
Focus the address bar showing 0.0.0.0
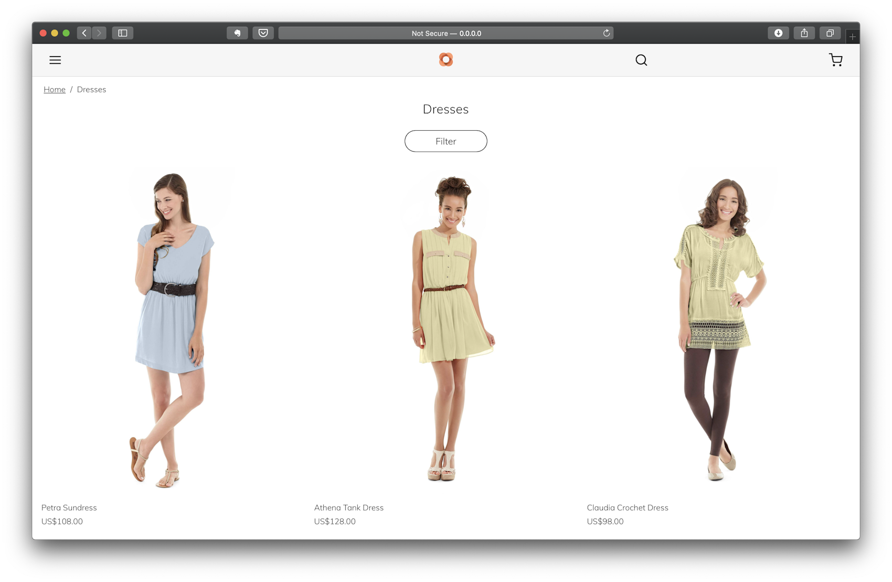click(445, 33)
